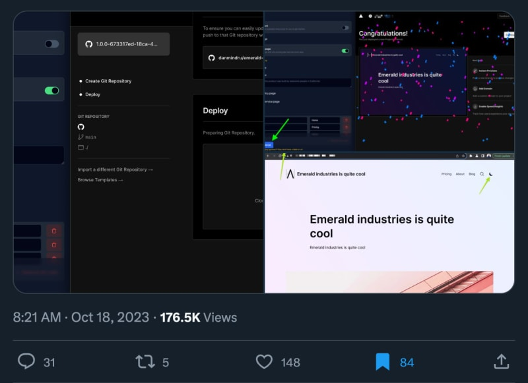The width and height of the screenshot is (528, 383).
Task: Select the 1.0.0-673317ed repository box
Action: (x=123, y=44)
